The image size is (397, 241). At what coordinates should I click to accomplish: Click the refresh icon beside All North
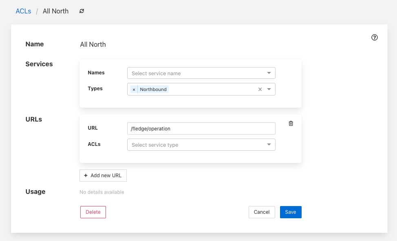click(82, 11)
